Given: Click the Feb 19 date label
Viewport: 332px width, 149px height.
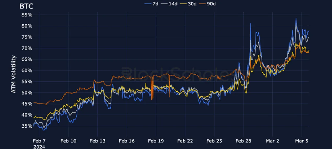Looking at the screenshot, I should pyautogui.click(x=156, y=141).
